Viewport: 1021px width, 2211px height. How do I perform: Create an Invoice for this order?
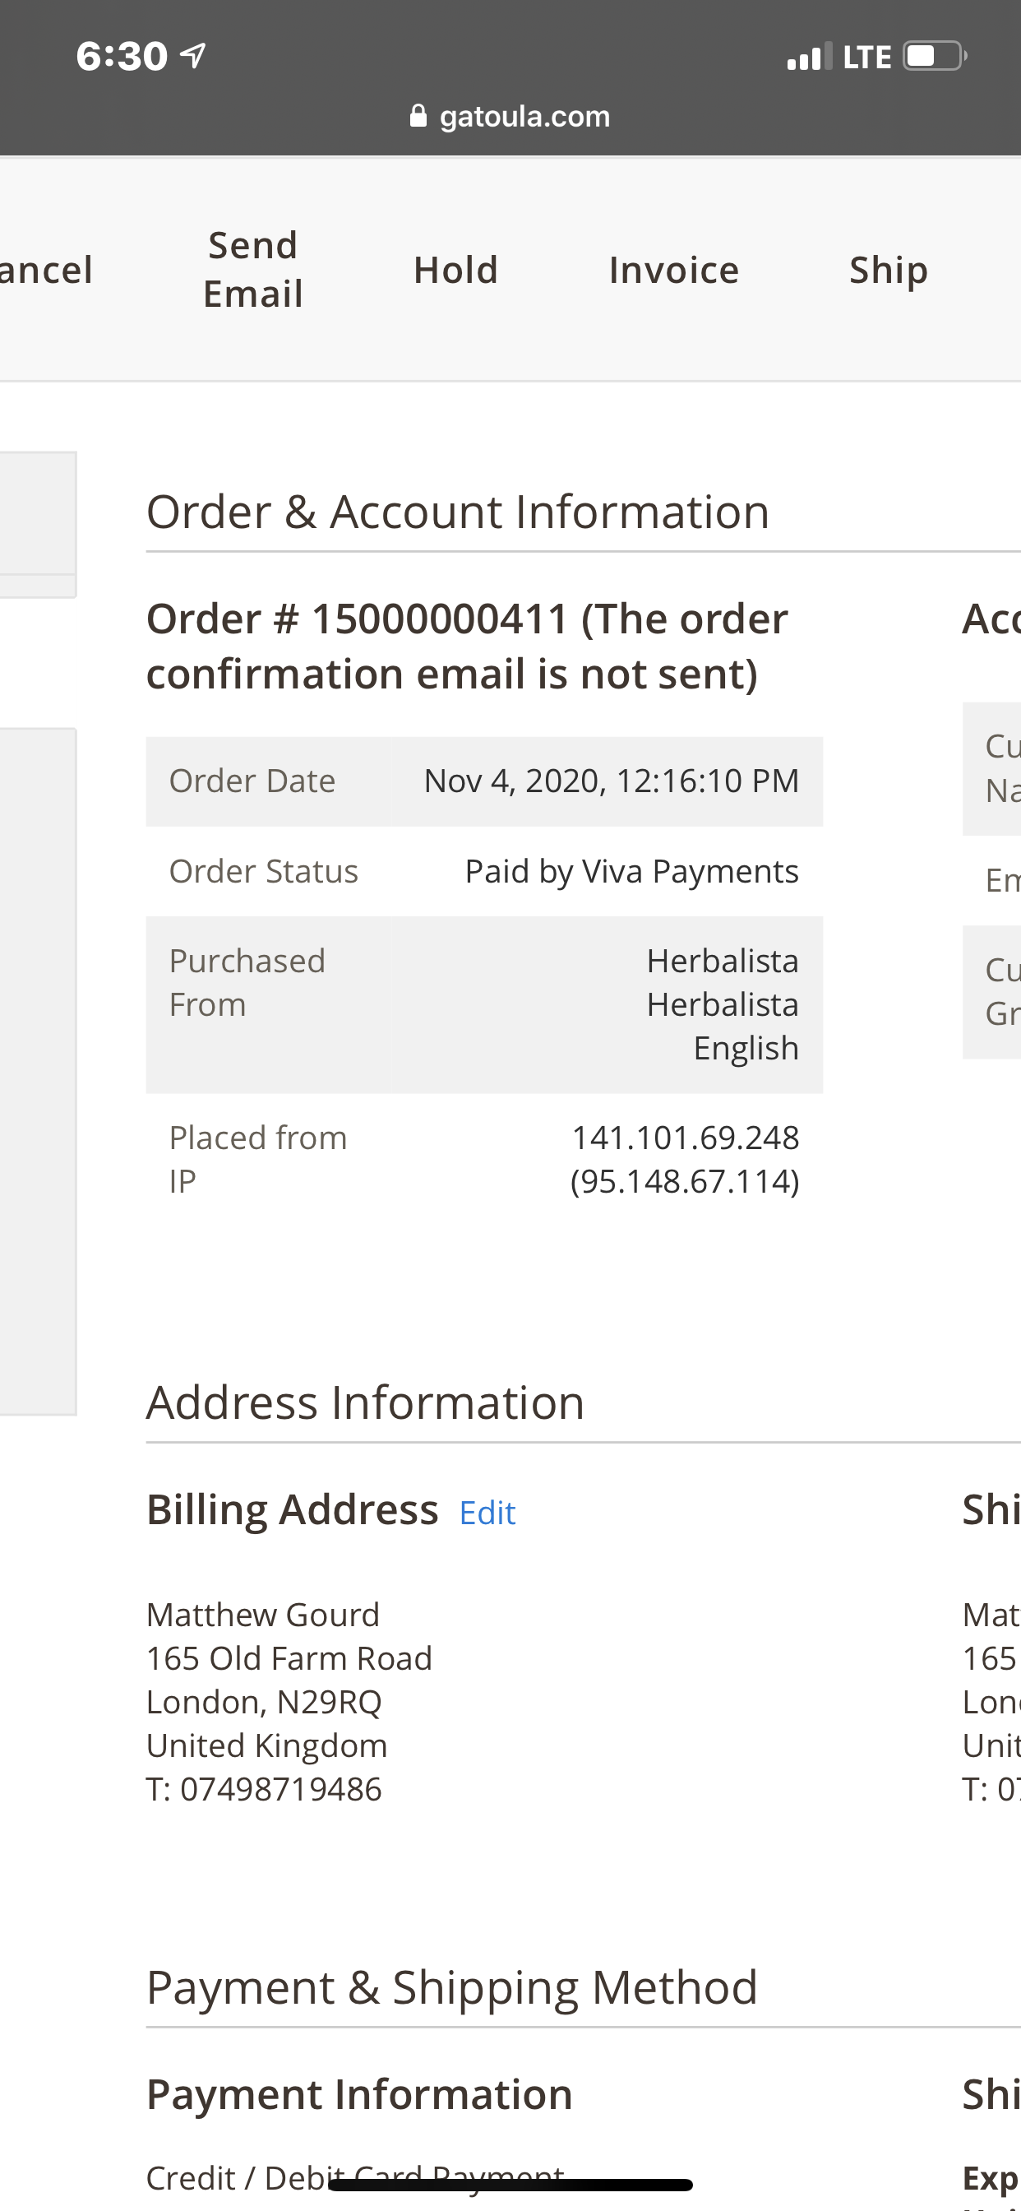pos(673,270)
